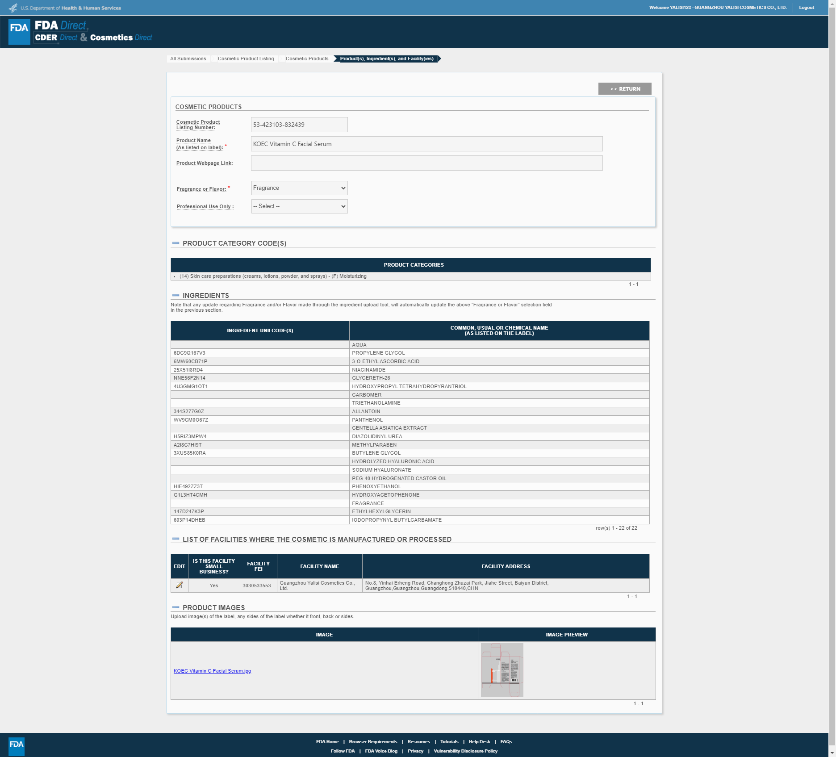The image size is (836, 757).
Task: Go to All Submissions breadcrumb
Action: (188, 59)
